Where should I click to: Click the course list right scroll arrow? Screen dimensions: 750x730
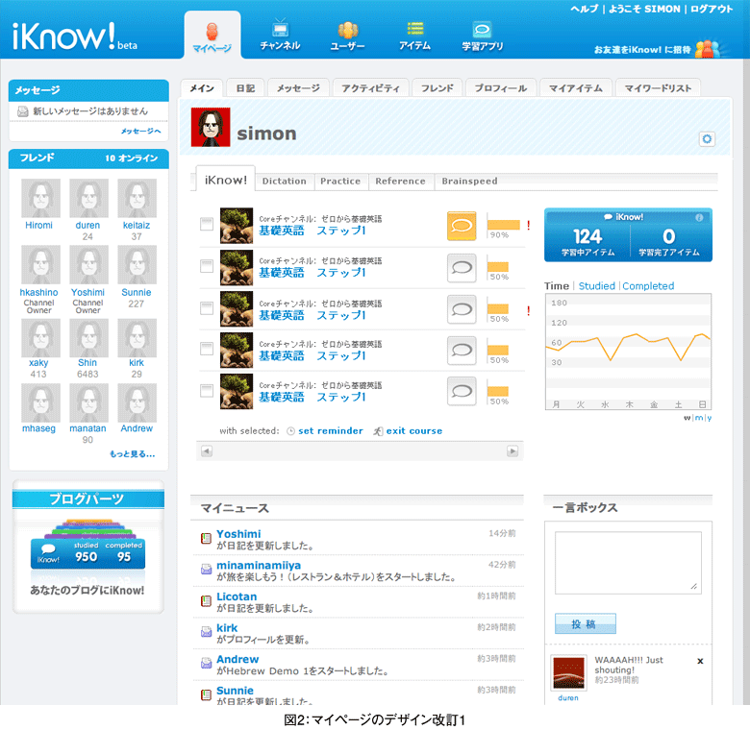512,451
